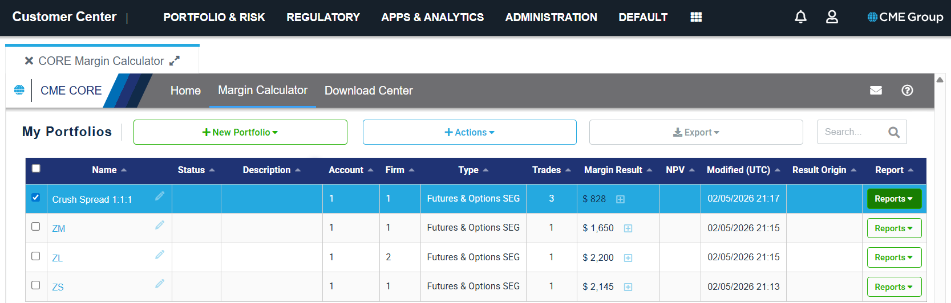Uncheck the Crush Spread 1:1:1 row checkbox
951x303 pixels.
35,197
